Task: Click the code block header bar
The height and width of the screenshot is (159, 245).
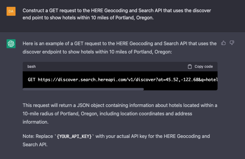Action: (120, 66)
